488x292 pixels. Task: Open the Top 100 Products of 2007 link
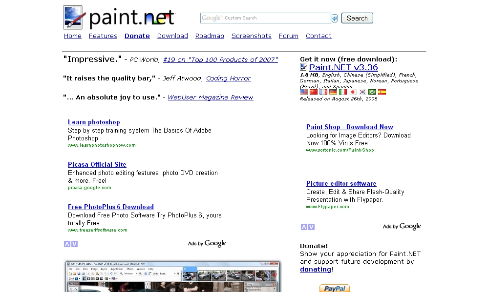(x=220, y=59)
